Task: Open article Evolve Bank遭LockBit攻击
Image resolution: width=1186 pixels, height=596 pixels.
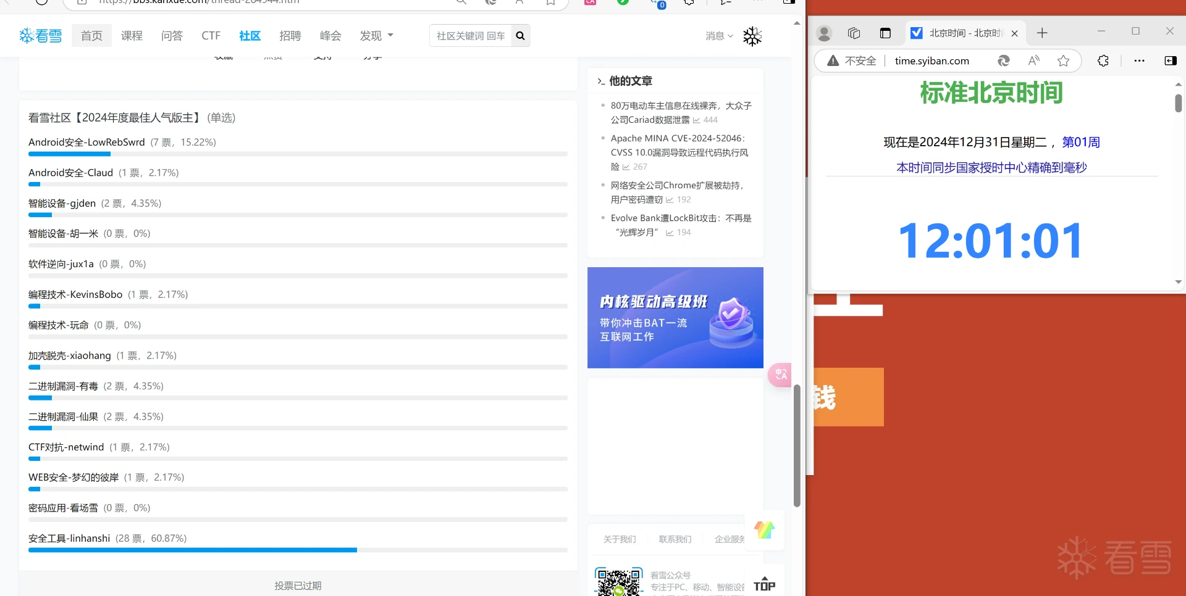Action: [681, 225]
